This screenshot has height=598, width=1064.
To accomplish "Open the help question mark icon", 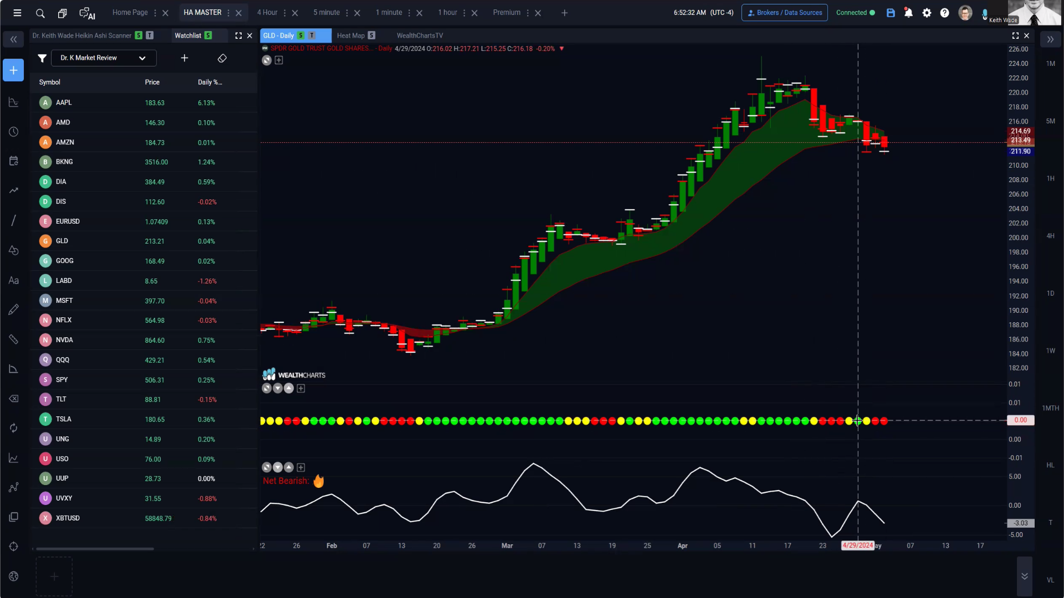I will pos(944,13).
